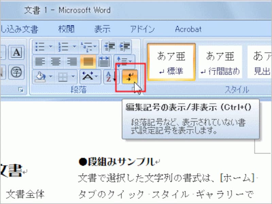Viewport: 272px width, 204px height.
Task: Apply the 標準 quick style
Action: tap(172, 61)
